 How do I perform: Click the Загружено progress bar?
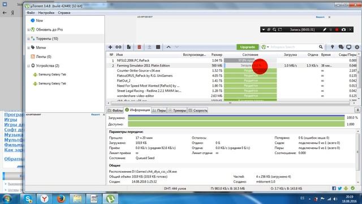pos(236,118)
